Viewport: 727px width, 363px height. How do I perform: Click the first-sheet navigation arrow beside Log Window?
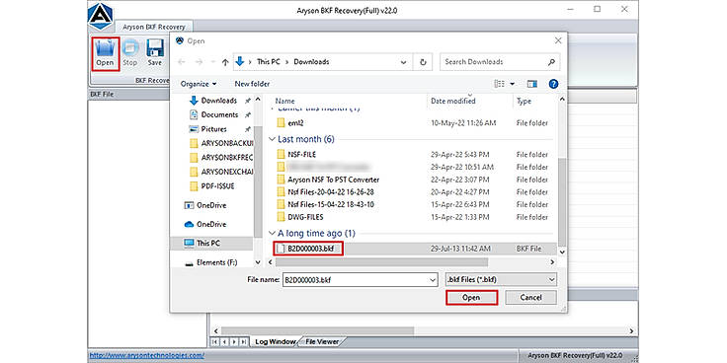(214, 341)
